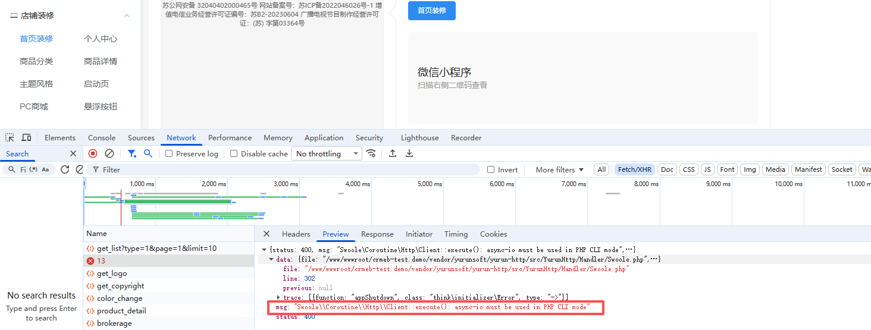Select the get_copyright request row
This screenshot has height=330, width=871.
[120, 286]
